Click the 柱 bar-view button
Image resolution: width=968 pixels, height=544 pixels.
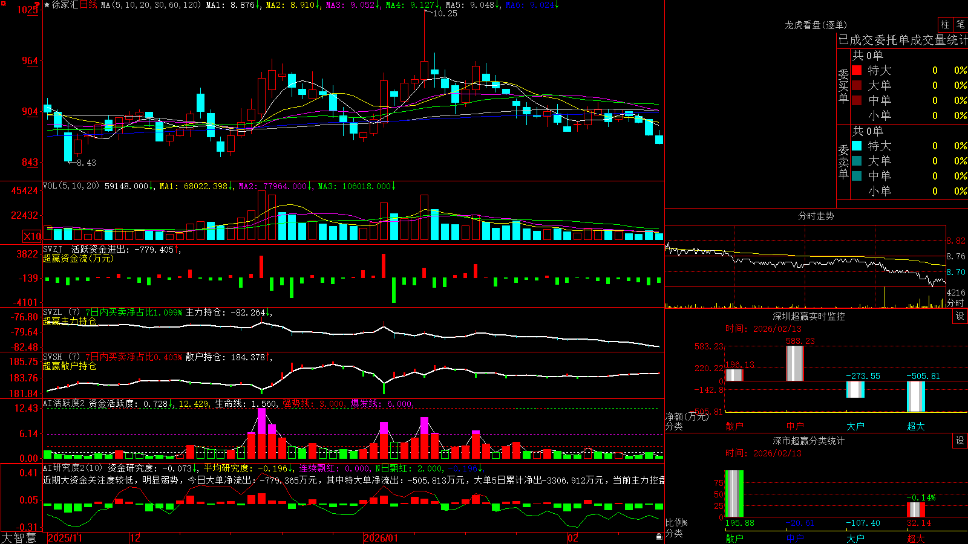[945, 25]
